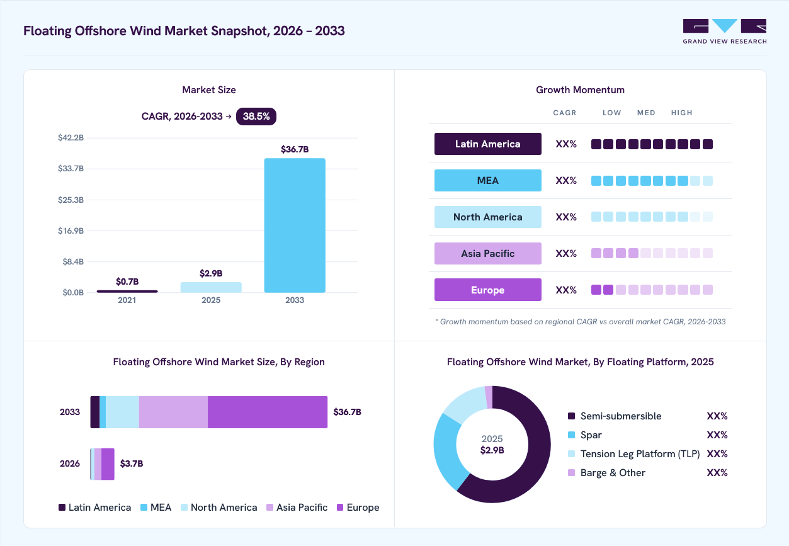Click the Asia Pacific legend swatch
Viewport: 789px width, 546px height.
(270, 507)
